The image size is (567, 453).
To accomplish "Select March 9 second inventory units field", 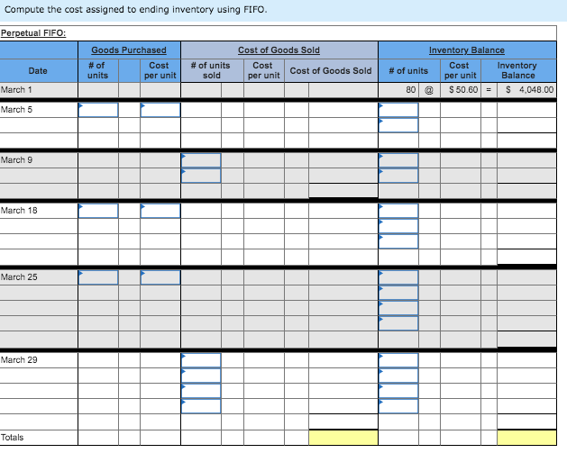I will click(398, 176).
